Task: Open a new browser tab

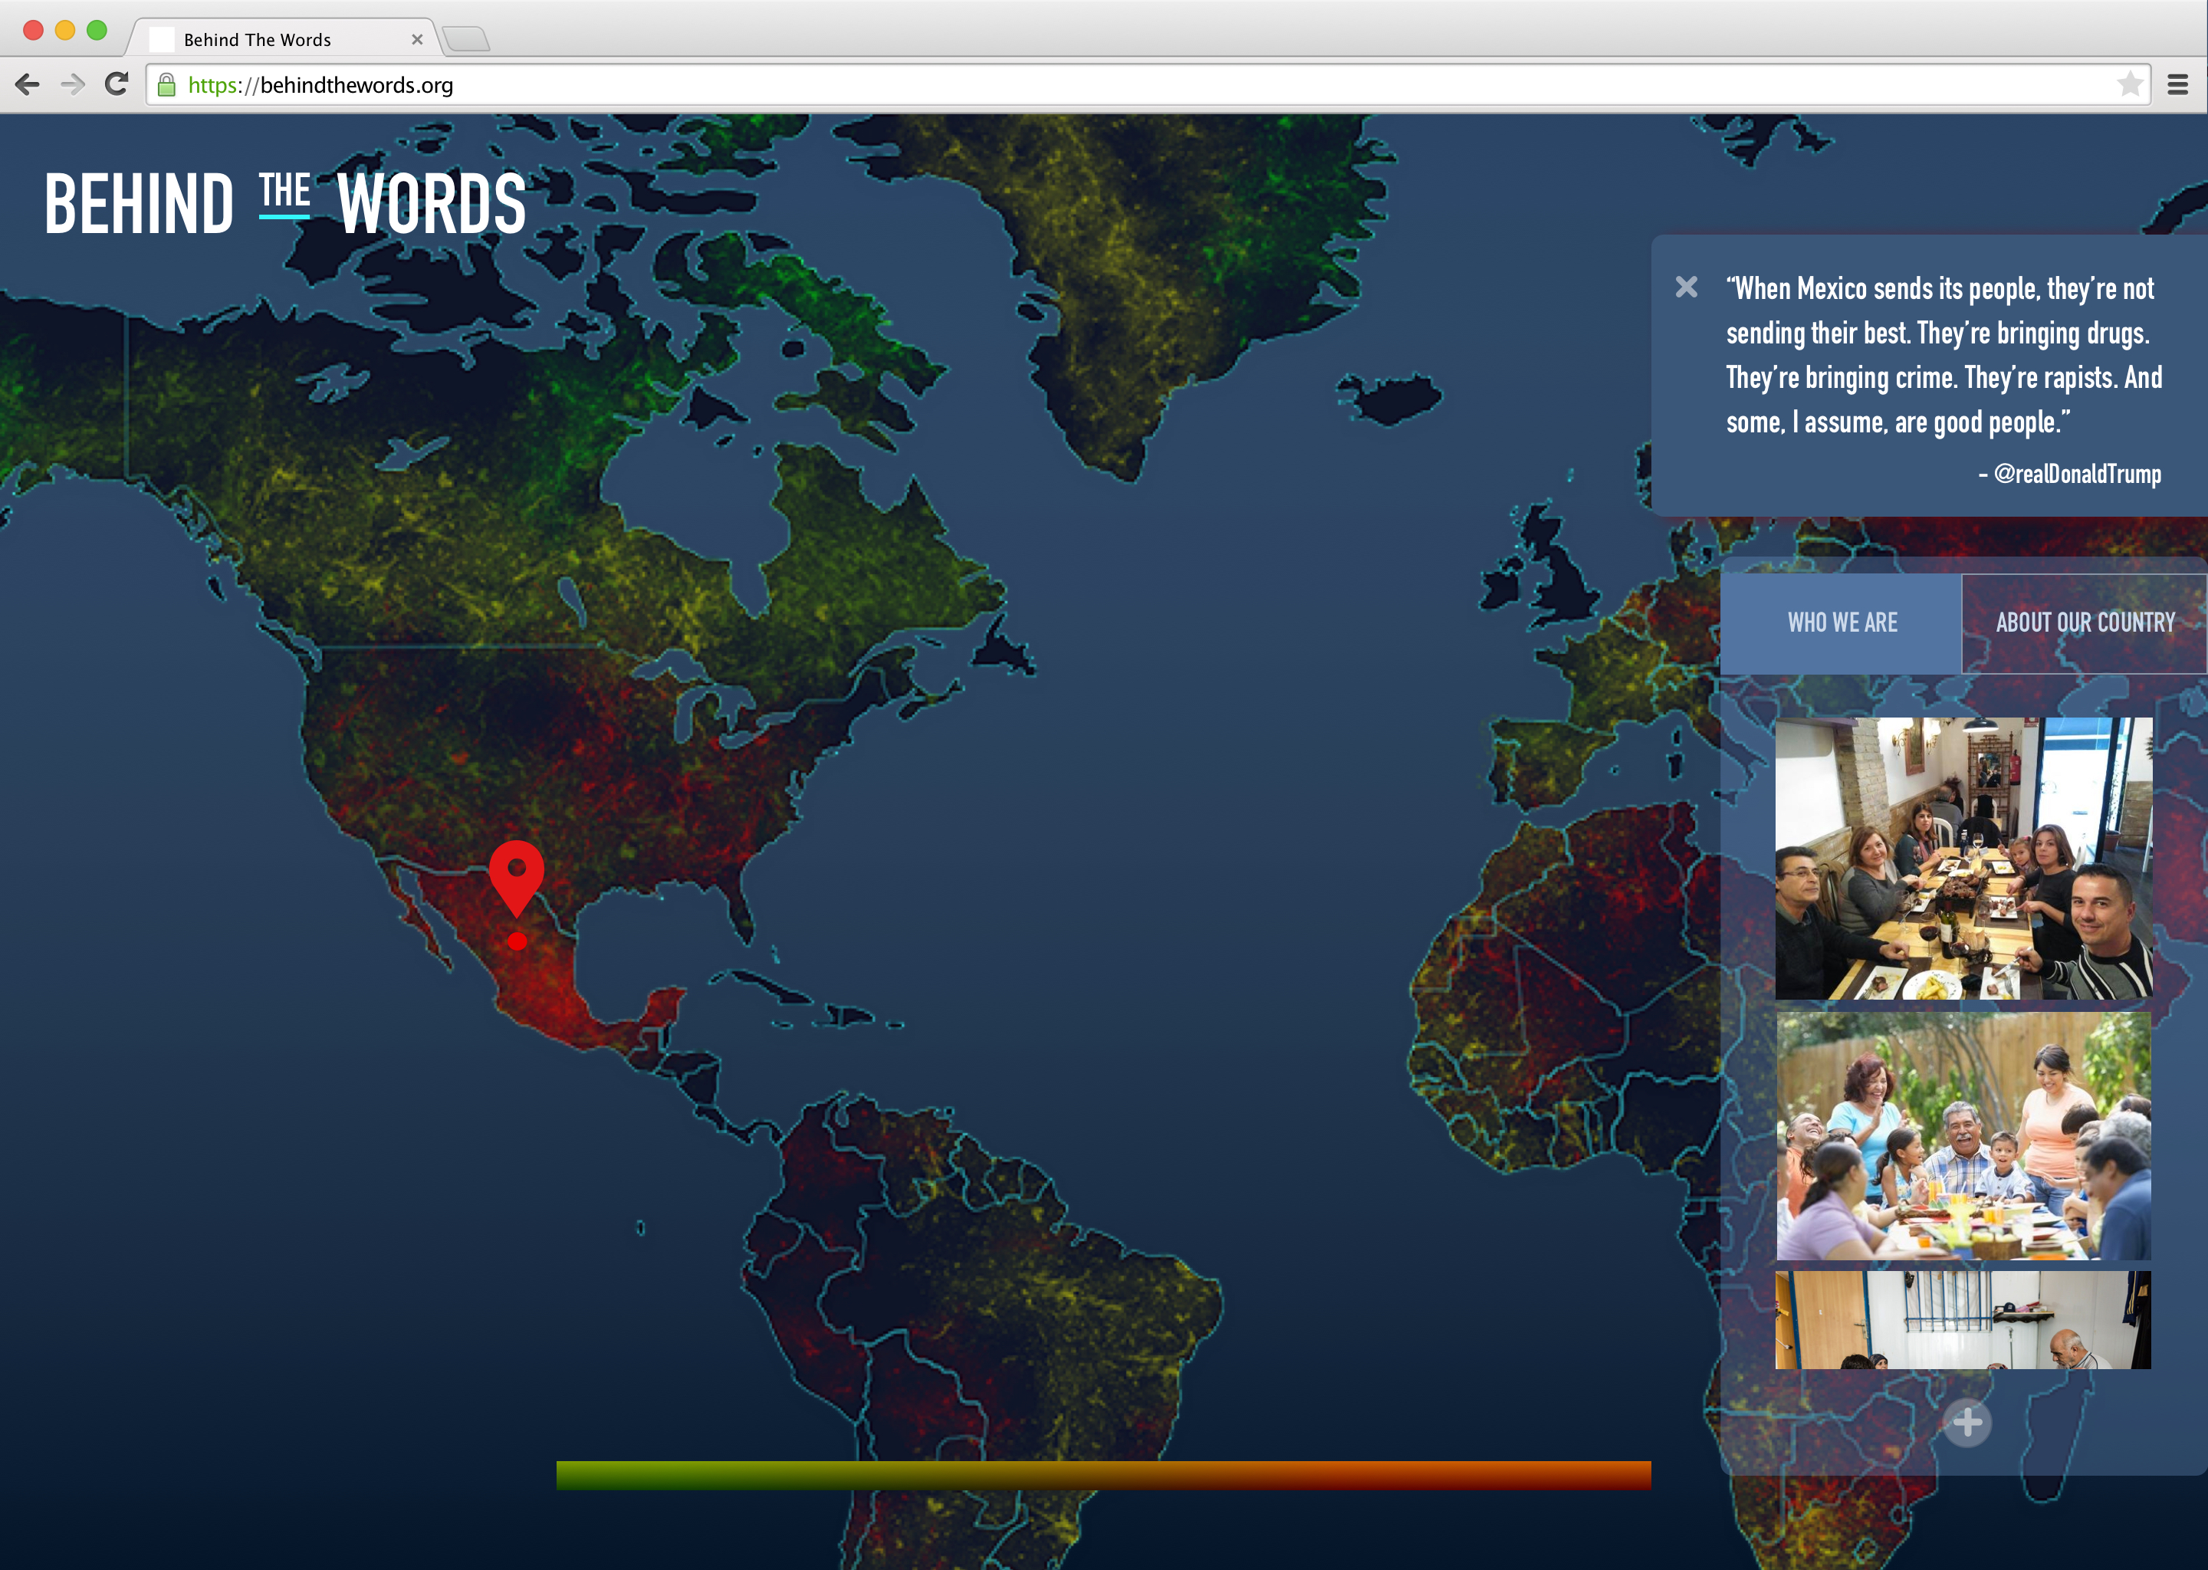Action: click(467, 40)
